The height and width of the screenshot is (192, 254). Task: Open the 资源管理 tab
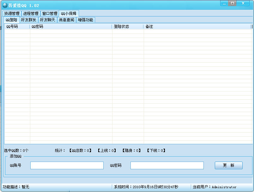point(12,14)
